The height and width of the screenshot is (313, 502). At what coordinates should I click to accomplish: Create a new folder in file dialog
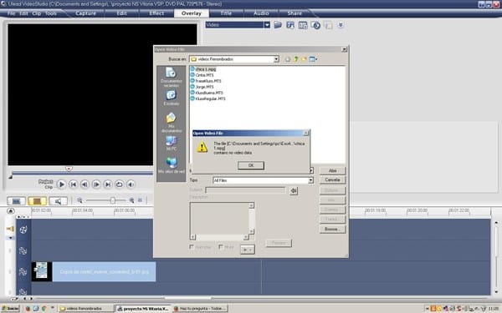(304, 59)
